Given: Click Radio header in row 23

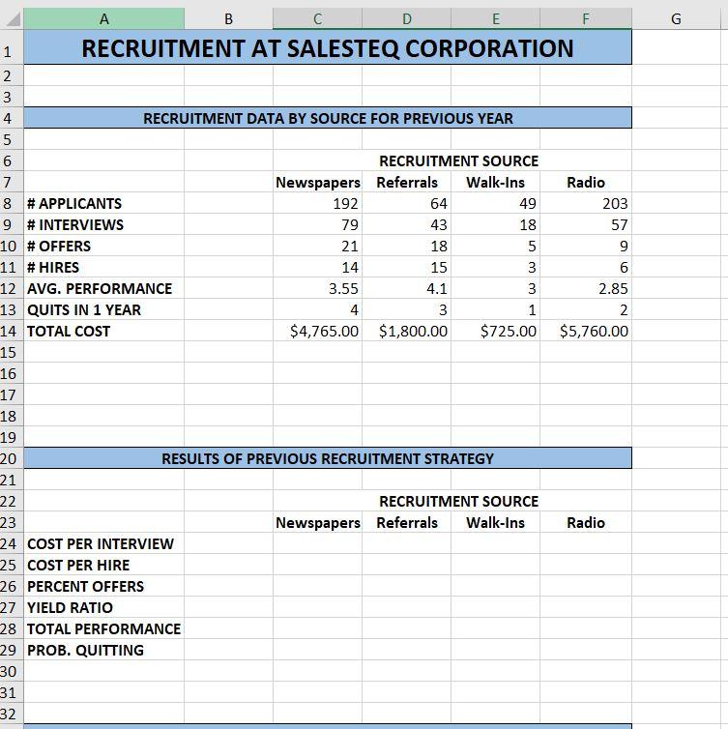Looking at the screenshot, I should 586,522.
